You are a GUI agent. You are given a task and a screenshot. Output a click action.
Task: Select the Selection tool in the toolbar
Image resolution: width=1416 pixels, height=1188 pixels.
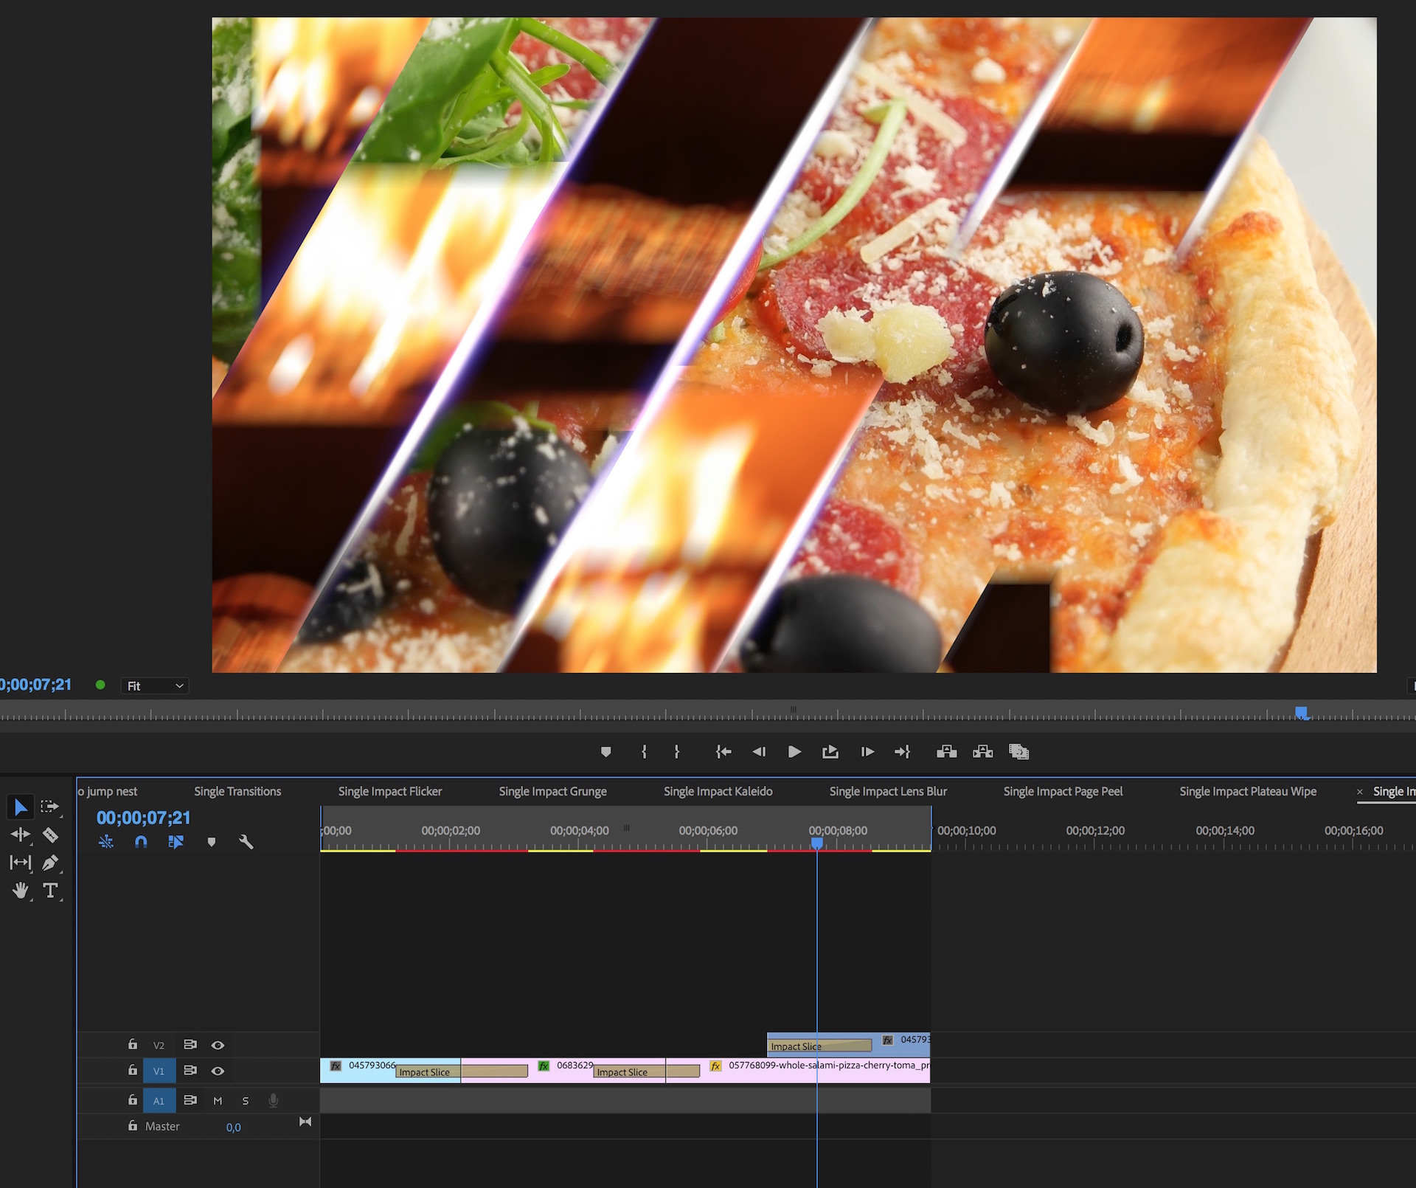[x=20, y=807]
